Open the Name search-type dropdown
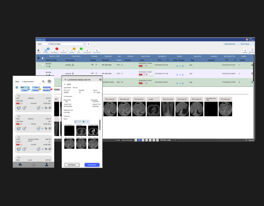The height and width of the screenshot is (206, 264). tap(43, 44)
